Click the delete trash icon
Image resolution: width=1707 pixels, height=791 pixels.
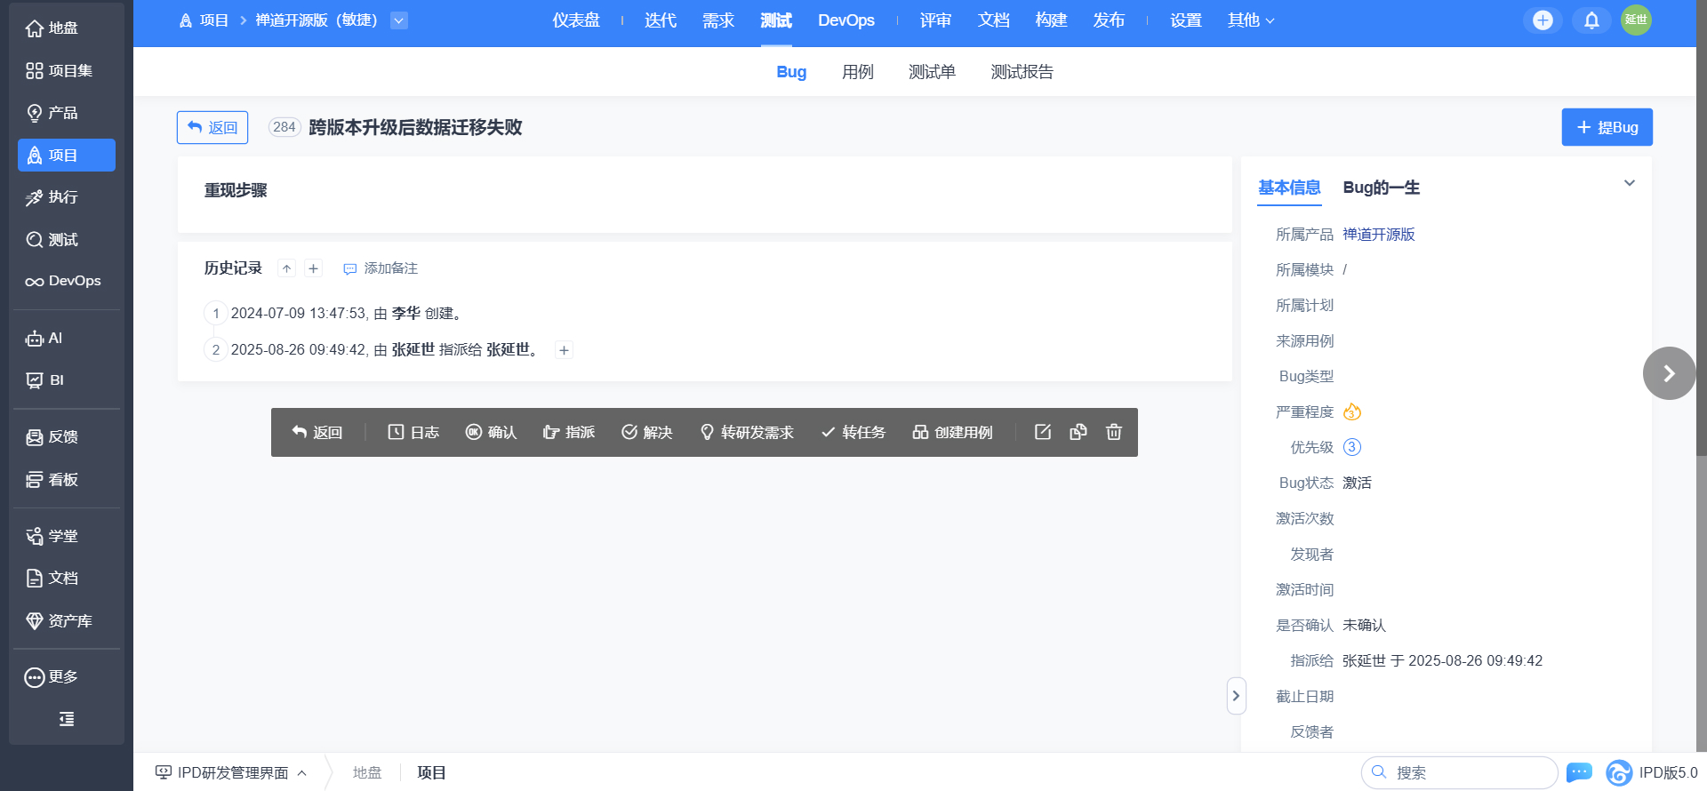point(1114,432)
